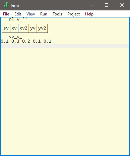Open the File menu

6,14
